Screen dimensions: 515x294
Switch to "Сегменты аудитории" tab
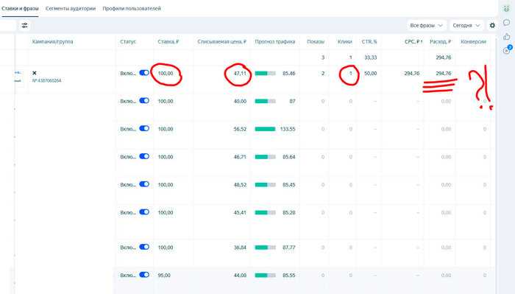coord(71,9)
